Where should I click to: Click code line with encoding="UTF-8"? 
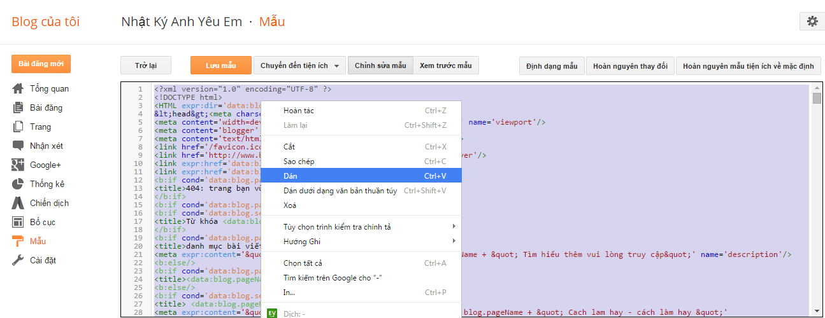click(243, 89)
